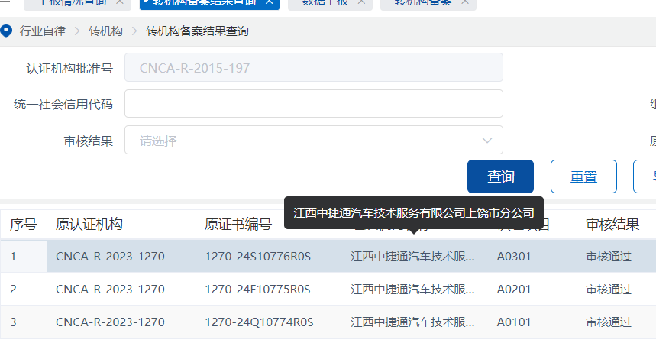
Task: Click the 行业自律 breadcrumb
Action: [x=43, y=31]
